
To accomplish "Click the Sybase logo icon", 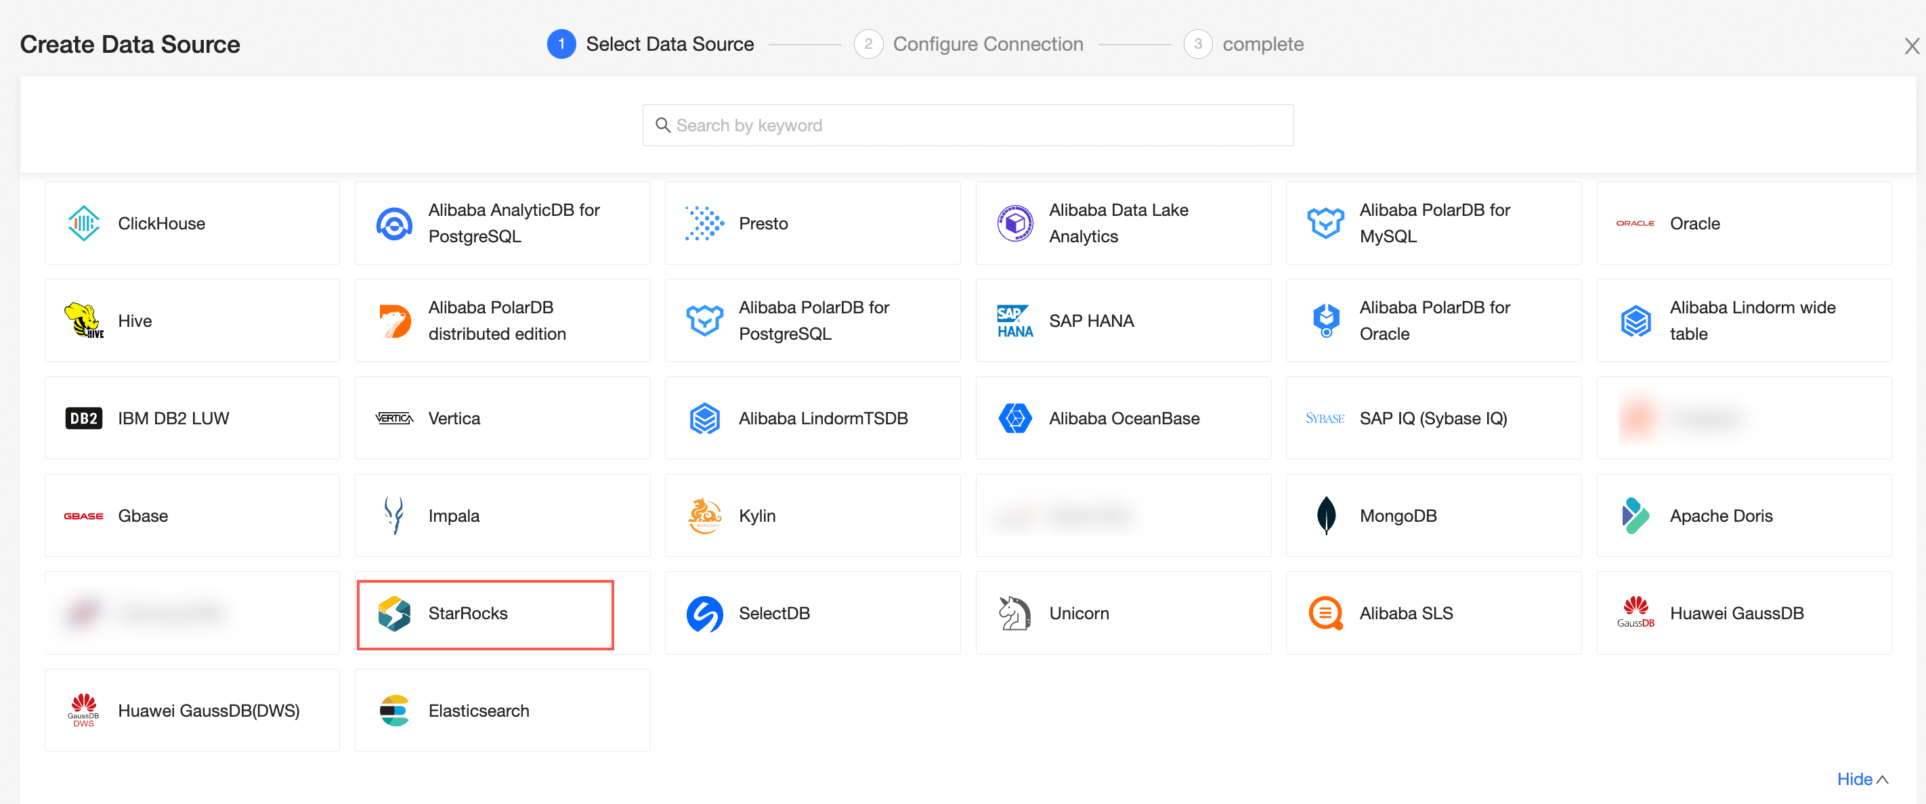I will (x=1325, y=418).
